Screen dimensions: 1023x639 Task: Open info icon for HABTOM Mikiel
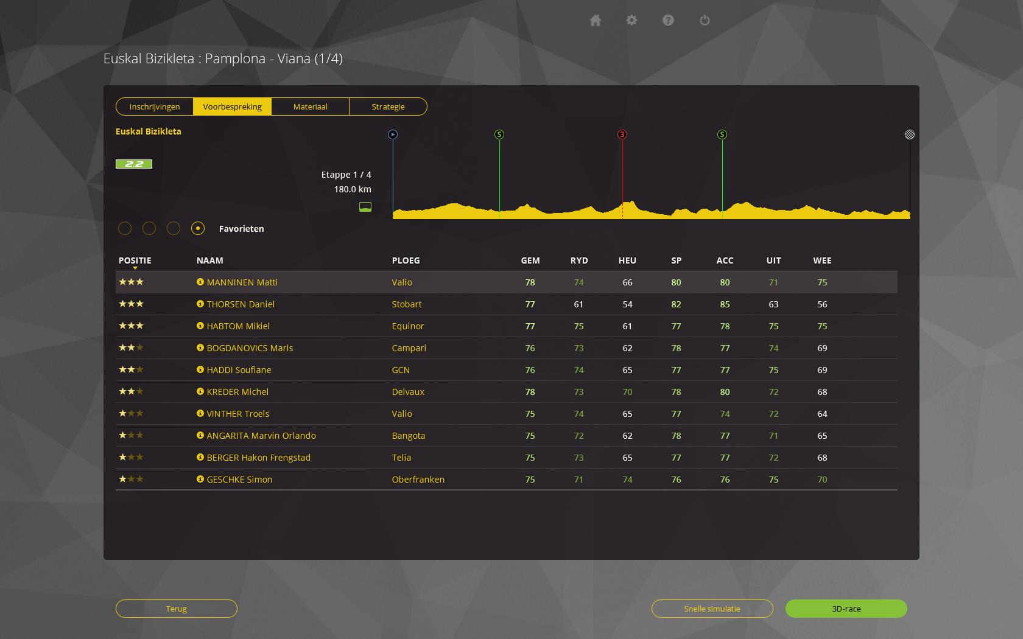tap(200, 326)
